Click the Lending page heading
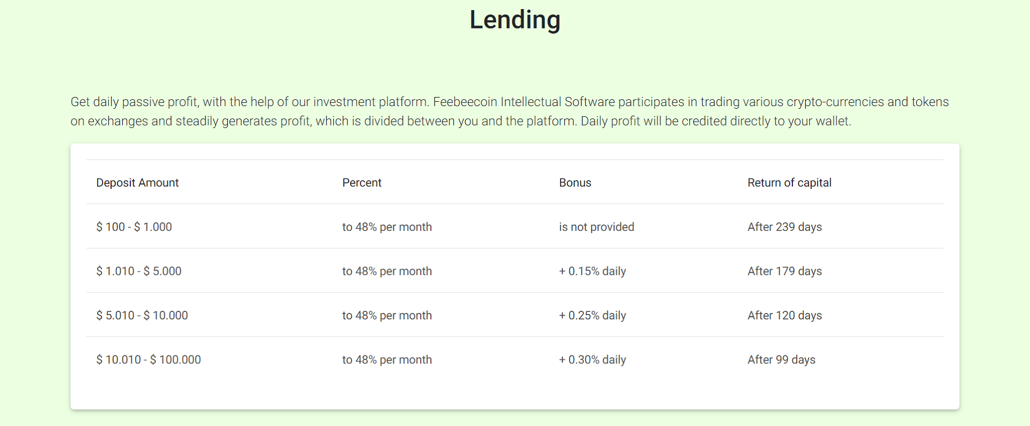The image size is (1030, 426). tap(515, 20)
